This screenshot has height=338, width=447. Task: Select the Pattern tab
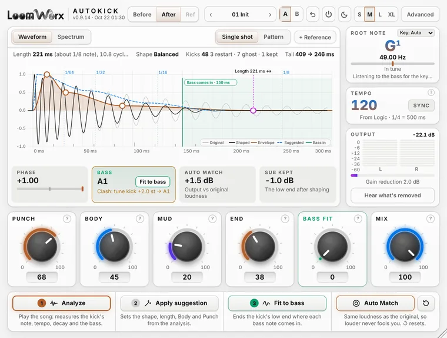coord(273,37)
